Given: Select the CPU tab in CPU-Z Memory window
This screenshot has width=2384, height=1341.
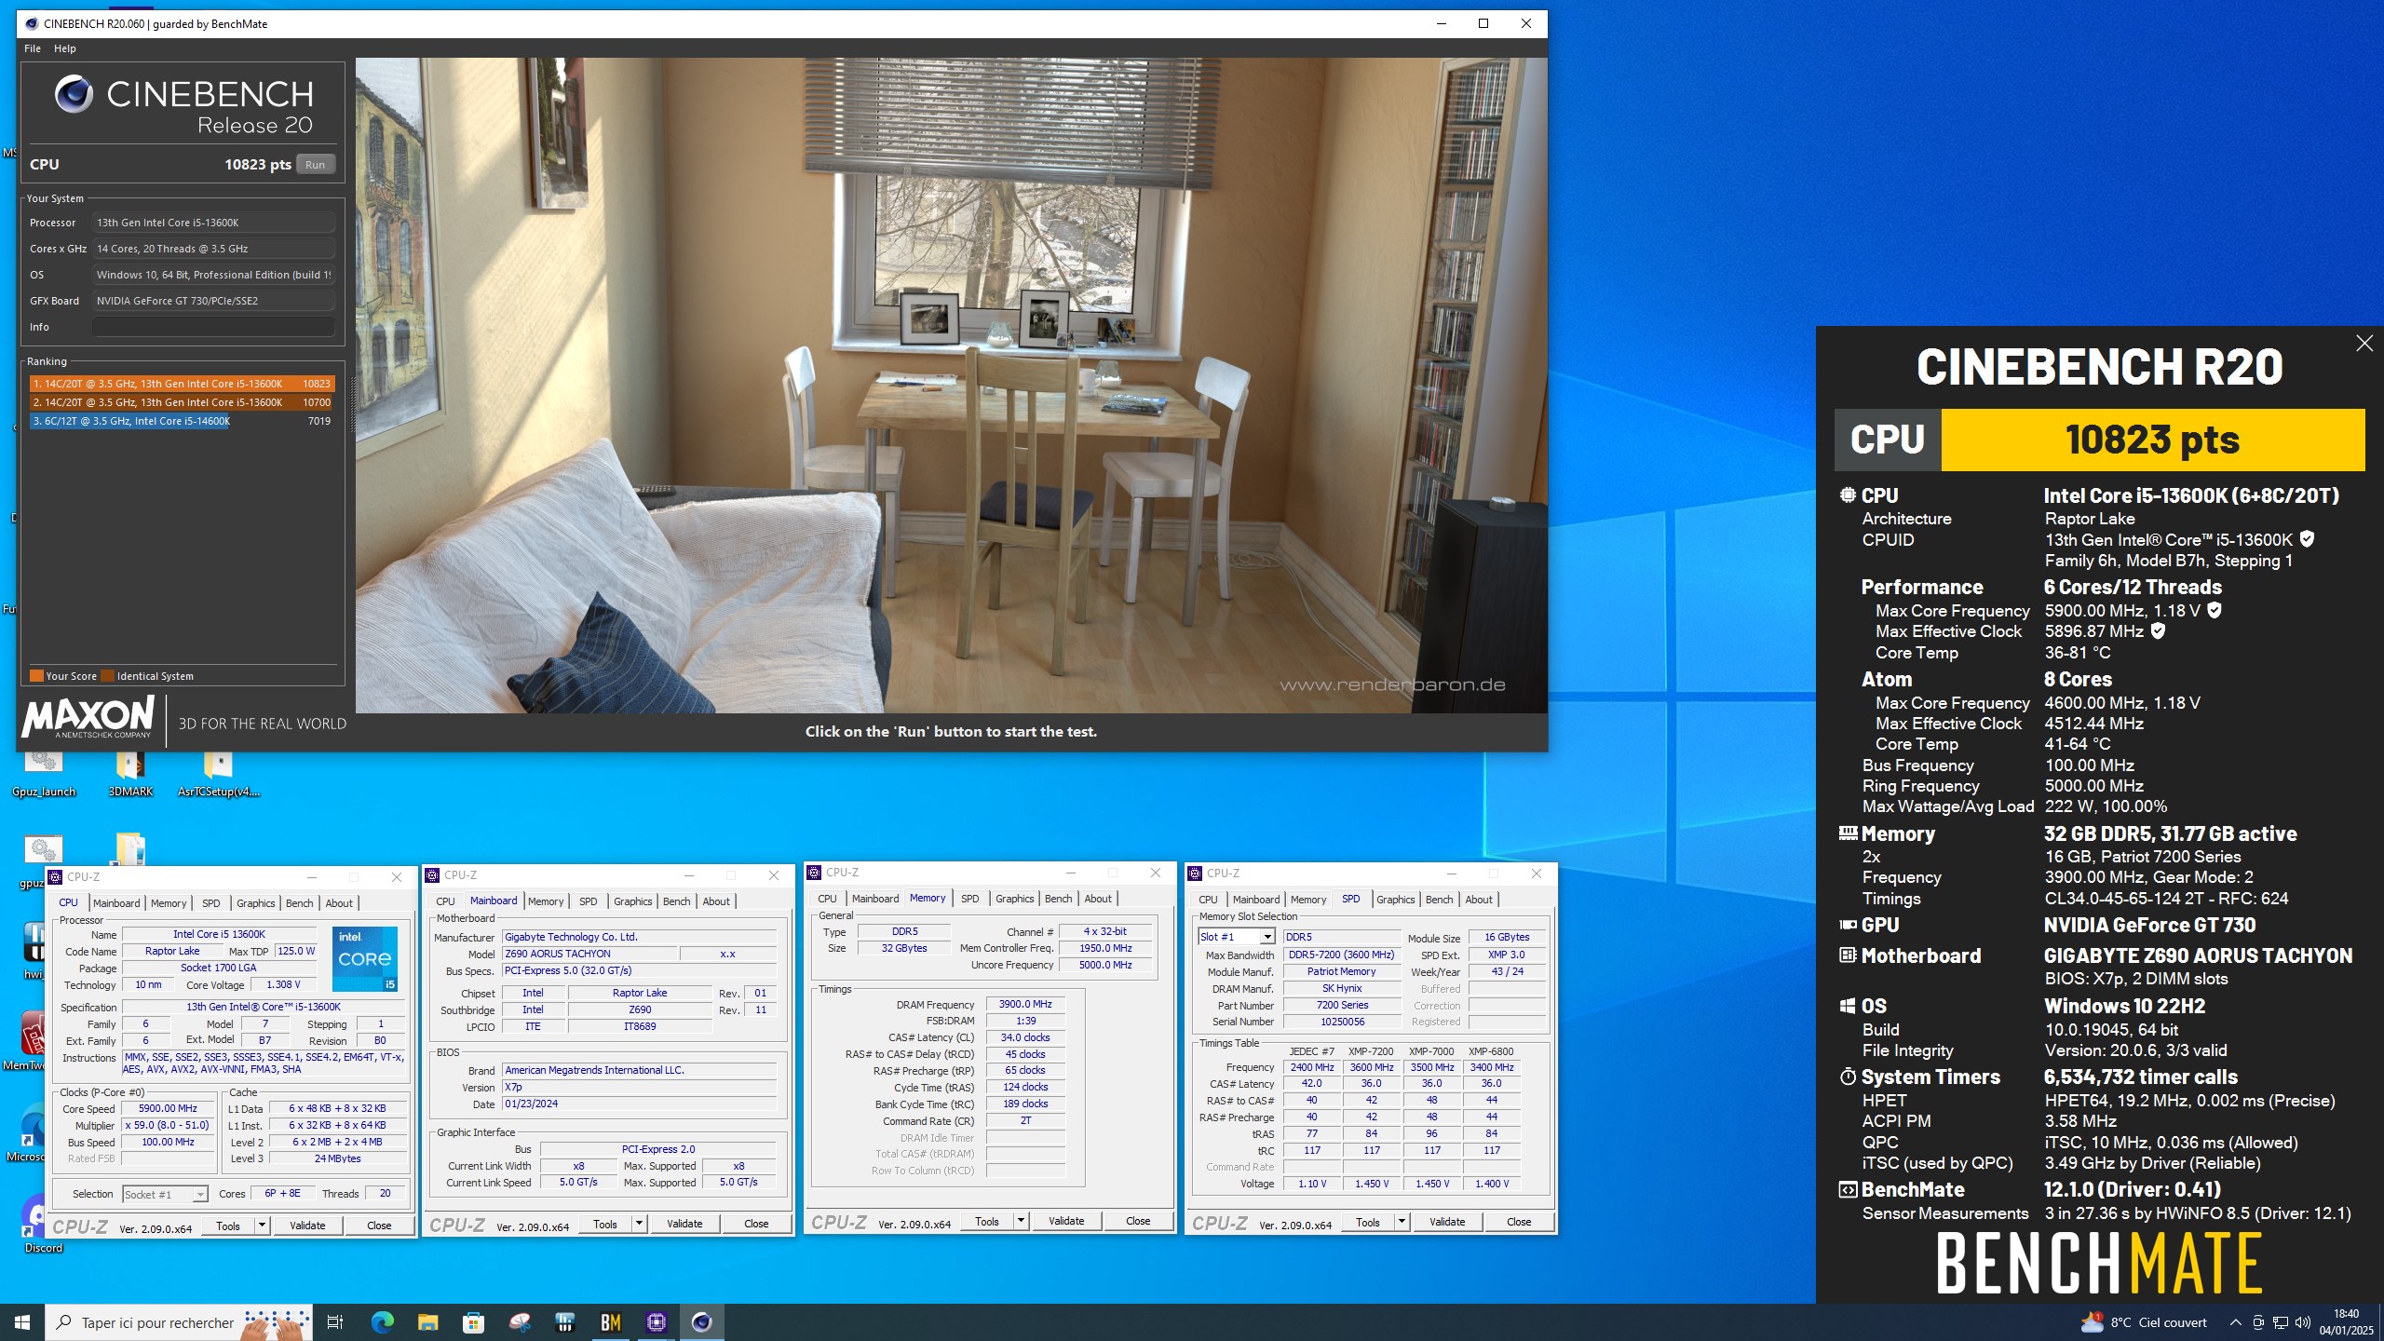Looking at the screenshot, I should click(x=827, y=899).
